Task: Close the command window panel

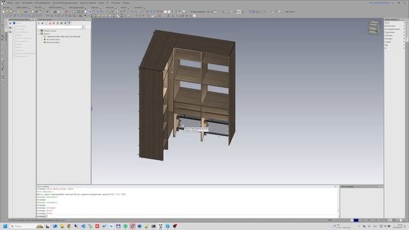Action: [338, 187]
